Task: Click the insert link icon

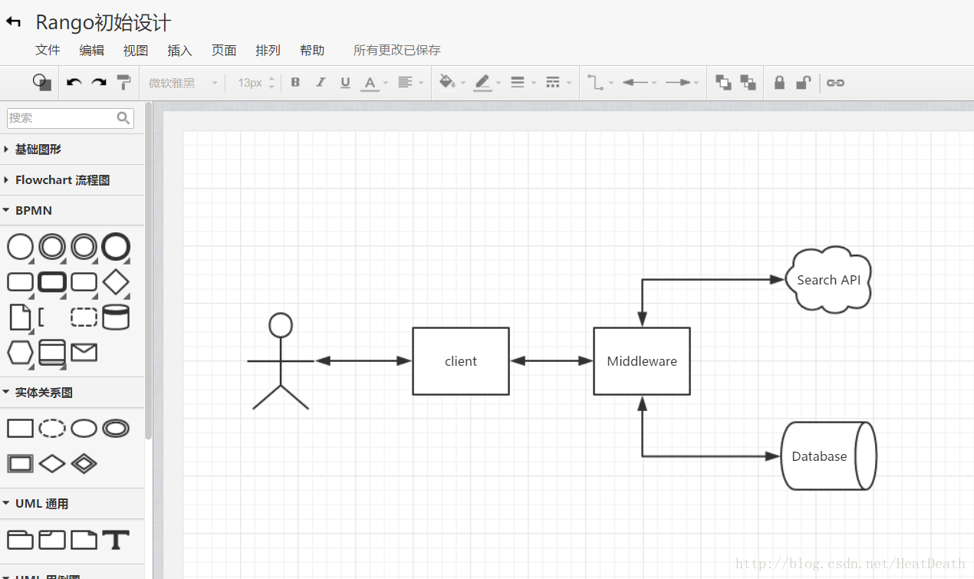Action: [835, 83]
